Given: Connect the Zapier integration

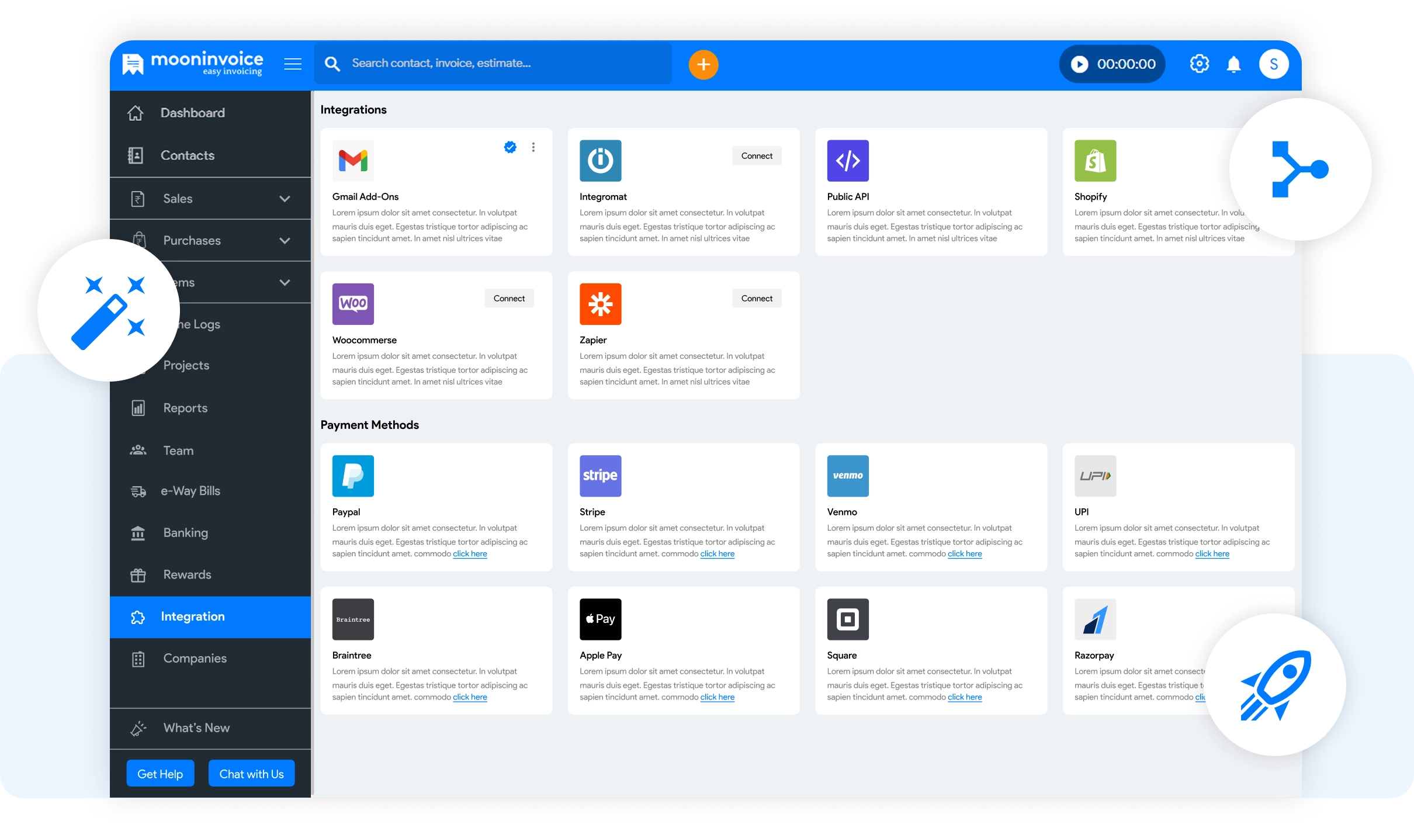Looking at the screenshot, I should (757, 299).
